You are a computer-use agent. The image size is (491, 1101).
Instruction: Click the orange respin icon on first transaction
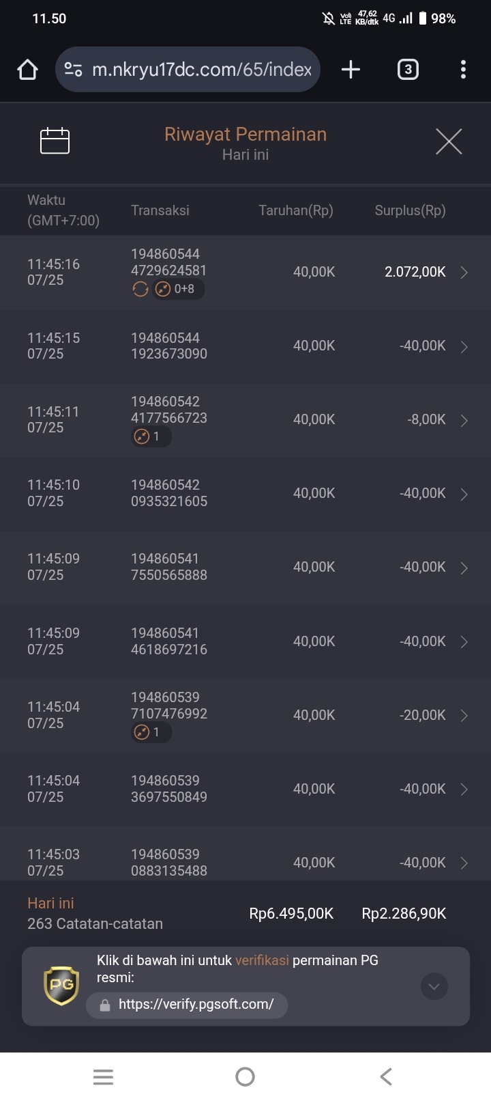[x=140, y=289]
